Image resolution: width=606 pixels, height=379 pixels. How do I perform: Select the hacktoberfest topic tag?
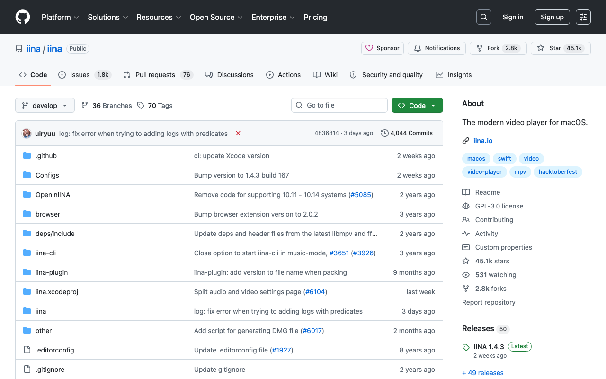click(x=558, y=172)
